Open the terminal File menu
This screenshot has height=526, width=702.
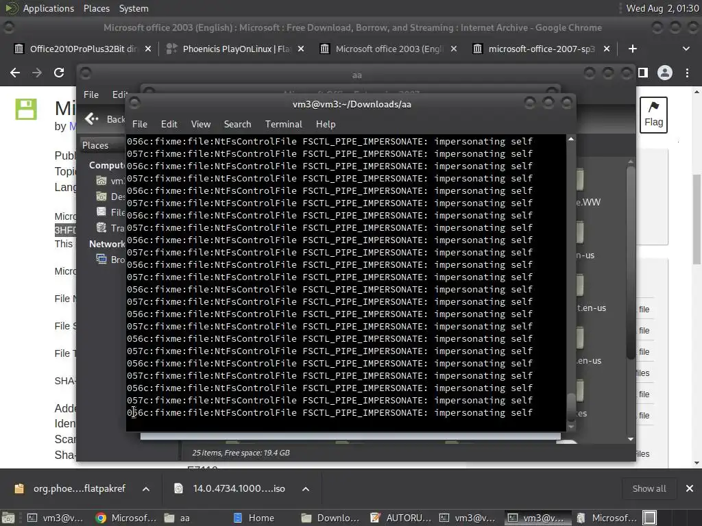(140, 125)
